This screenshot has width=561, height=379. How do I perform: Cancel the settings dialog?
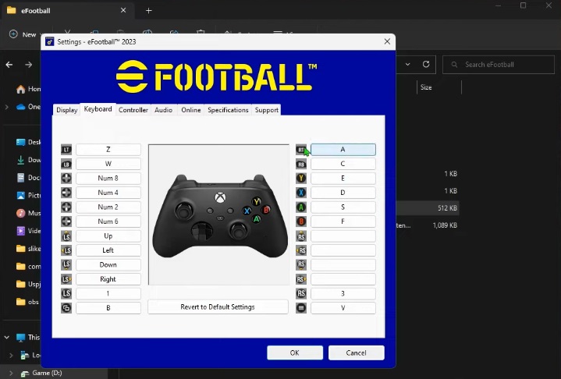[357, 353]
